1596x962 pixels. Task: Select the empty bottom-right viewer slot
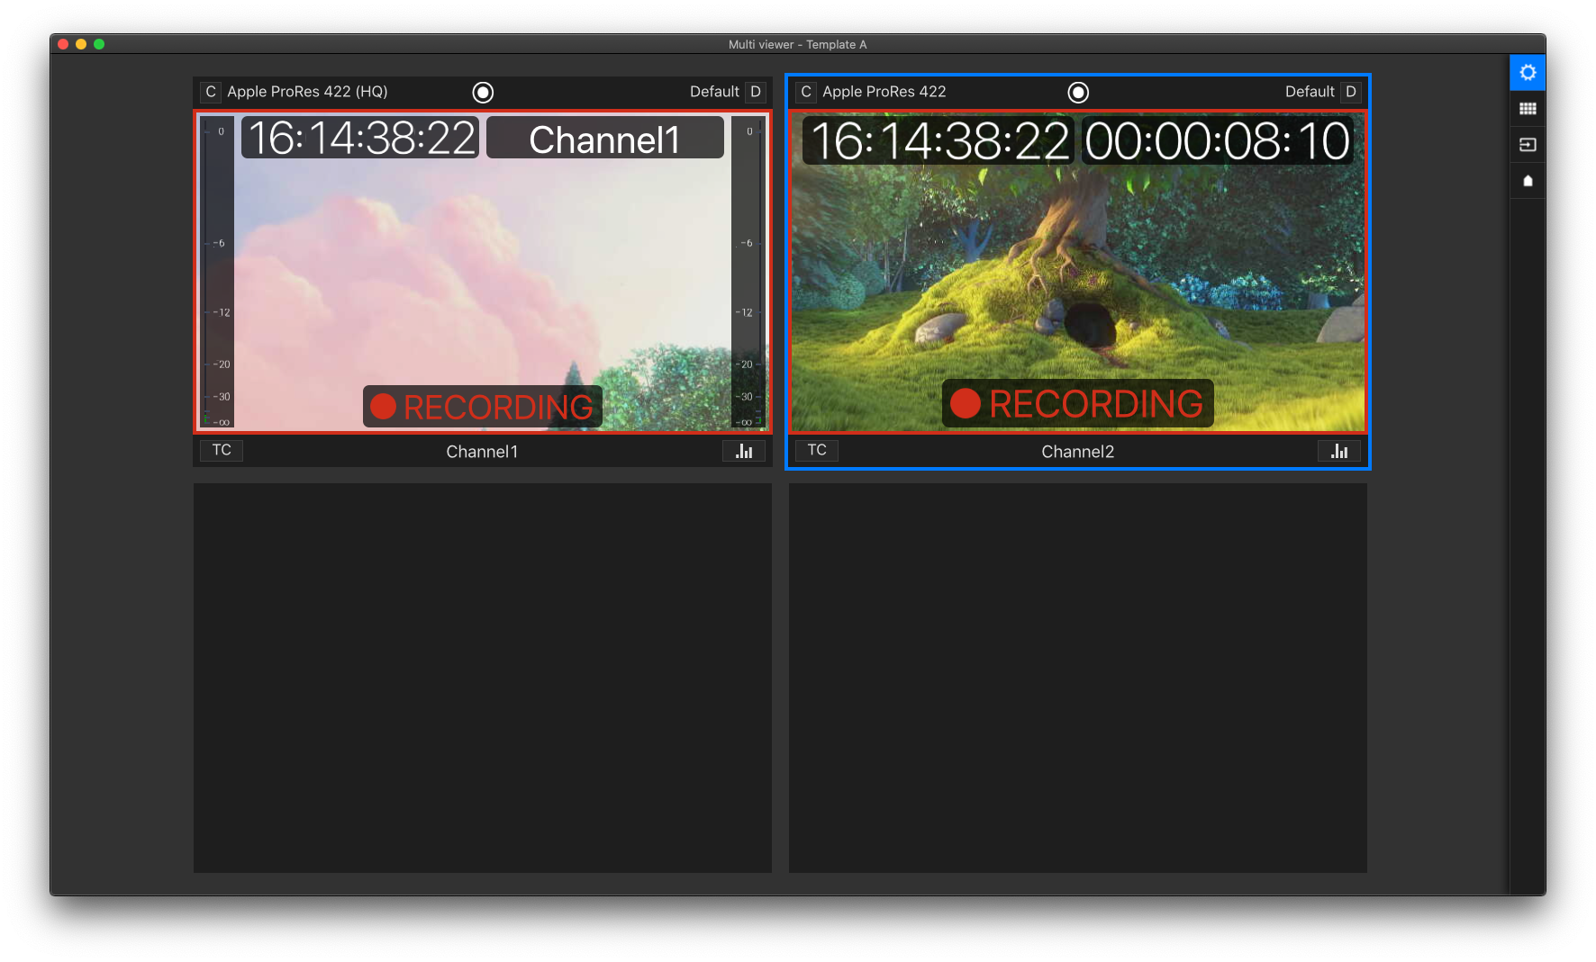pos(1078,678)
